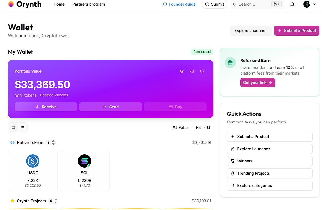Toggle Hide <$1 filter
Screen dimensions: 322x210
click(203, 128)
